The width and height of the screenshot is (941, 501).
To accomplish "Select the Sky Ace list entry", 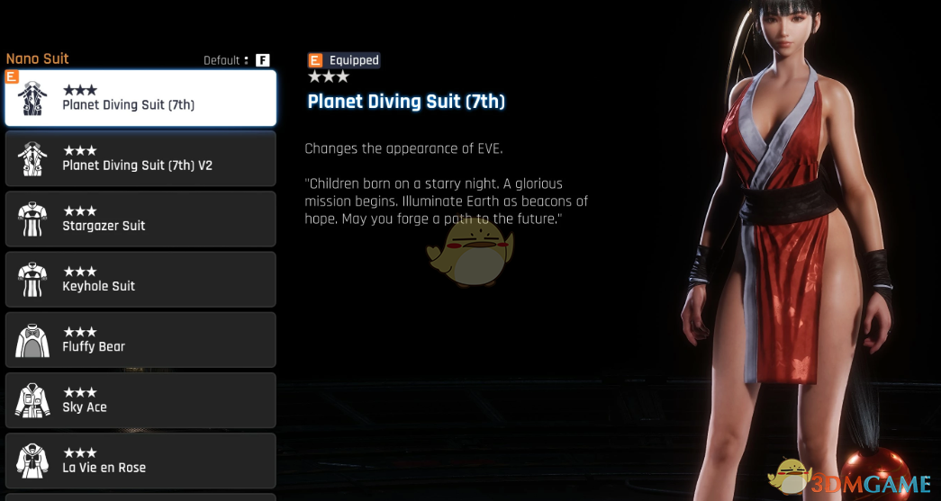I will pyautogui.click(x=140, y=401).
